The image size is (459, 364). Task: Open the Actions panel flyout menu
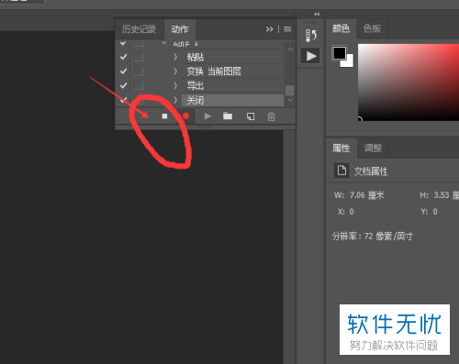click(x=287, y=29)
